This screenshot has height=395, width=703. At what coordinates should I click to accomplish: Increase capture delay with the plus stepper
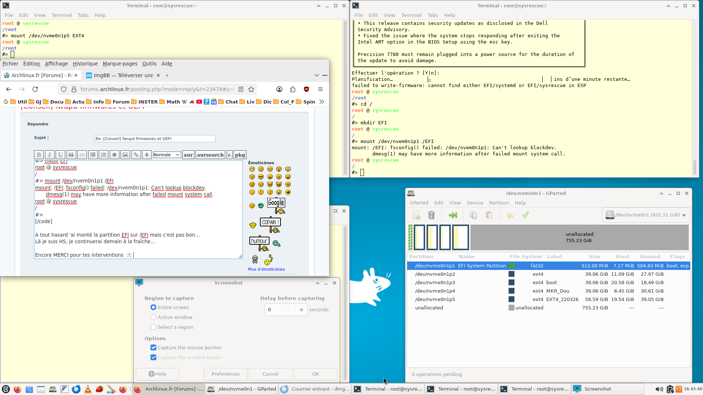301,310
